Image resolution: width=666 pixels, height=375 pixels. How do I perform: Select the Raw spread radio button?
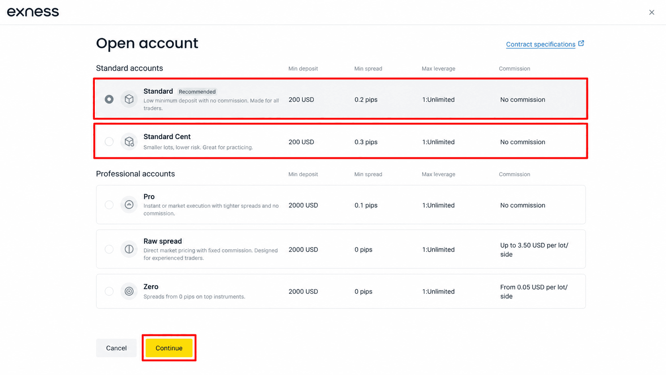pyautogui.click(x=109, y=249)
